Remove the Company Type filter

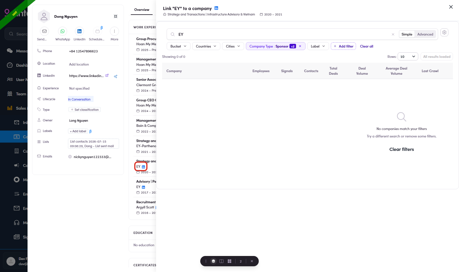(300, 46)
